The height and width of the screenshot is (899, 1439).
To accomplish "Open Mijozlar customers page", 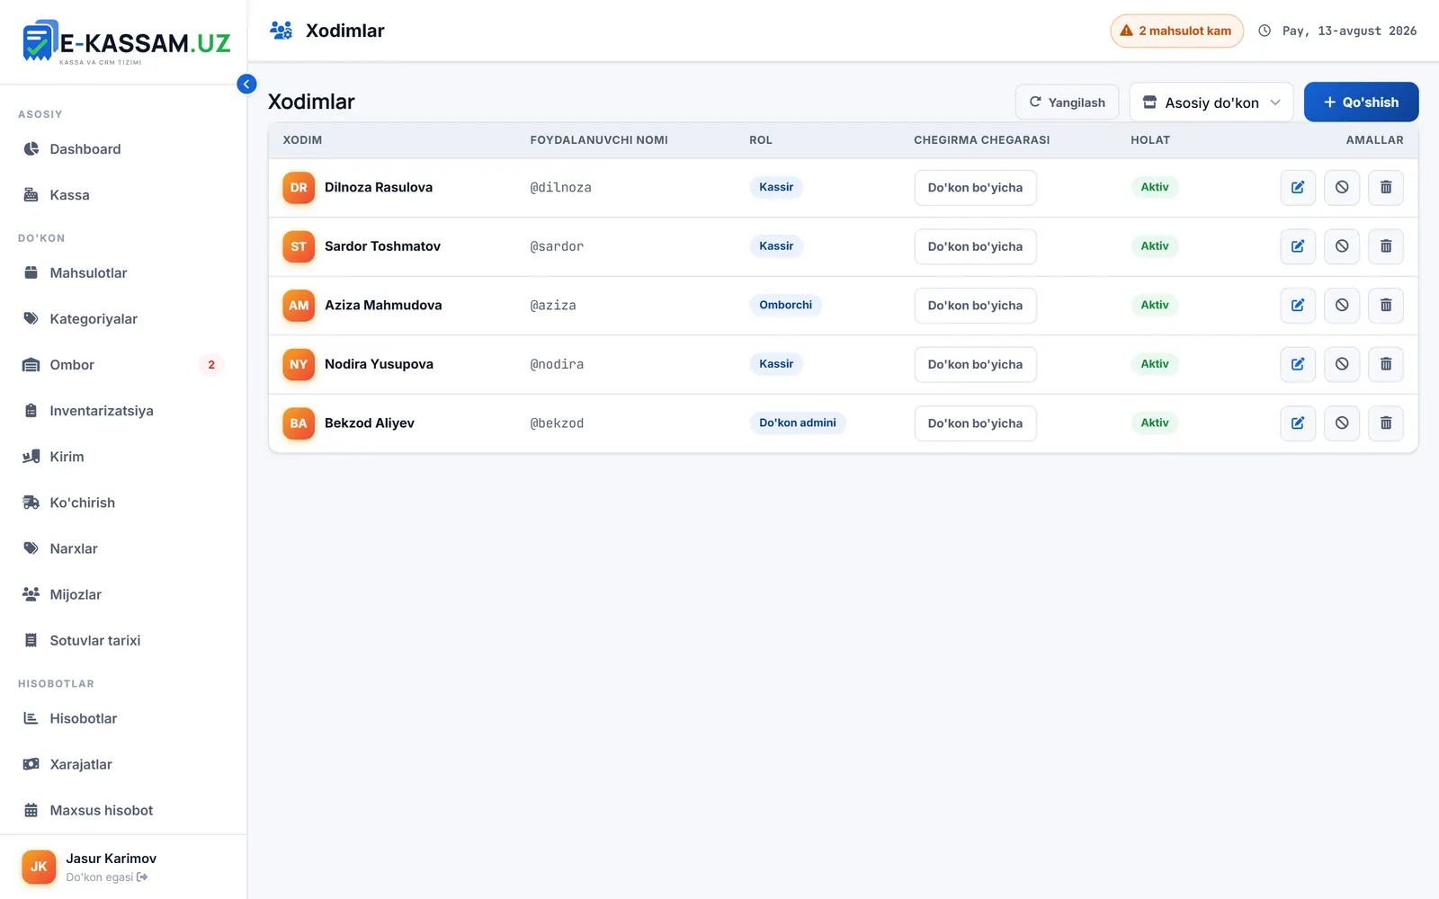I will tap(123, 594).
